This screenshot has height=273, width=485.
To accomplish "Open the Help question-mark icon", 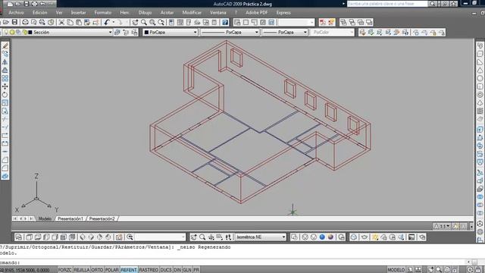I will (x=225, y=22).
